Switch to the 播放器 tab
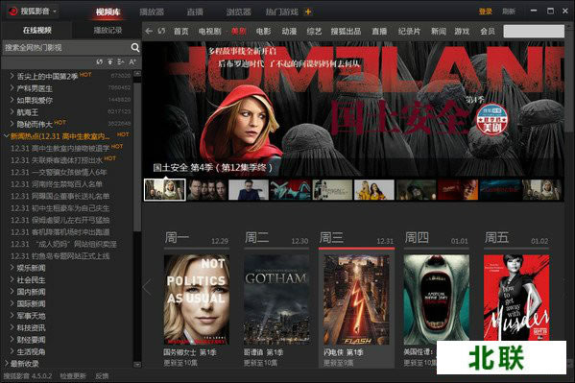Screen dimensions: 575x383 click(x=152, y=12)
